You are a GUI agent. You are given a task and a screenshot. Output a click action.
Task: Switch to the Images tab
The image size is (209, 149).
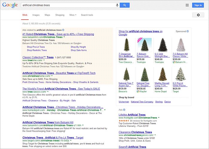click(x=36, y=15)
